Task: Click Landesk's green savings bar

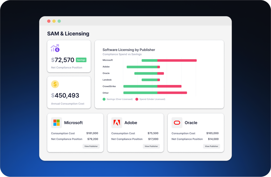Action: [x=149, y=80]
